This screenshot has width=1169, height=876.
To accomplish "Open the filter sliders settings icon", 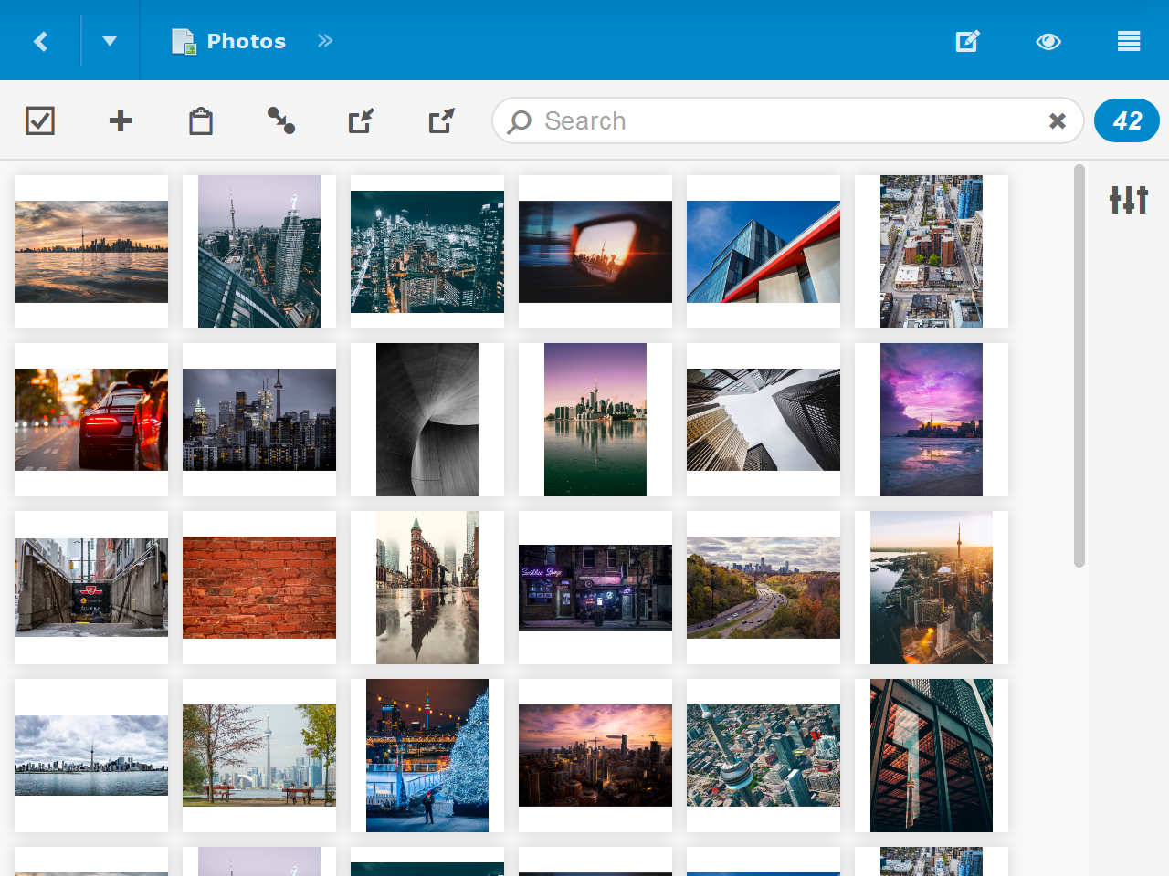I will [x=1129, y=199].
